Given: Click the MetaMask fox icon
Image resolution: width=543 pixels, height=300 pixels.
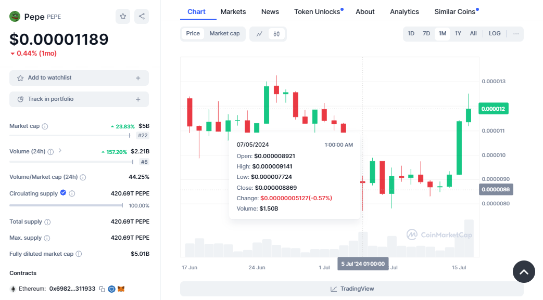Looking at the screenshot, I should [x=121, y=289].
